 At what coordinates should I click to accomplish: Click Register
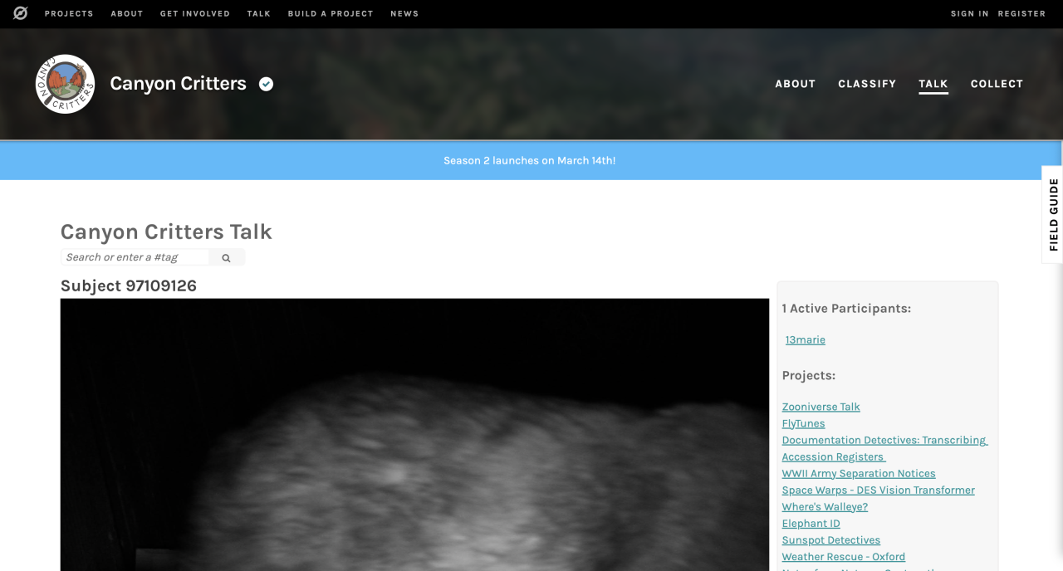[1021, 13]
